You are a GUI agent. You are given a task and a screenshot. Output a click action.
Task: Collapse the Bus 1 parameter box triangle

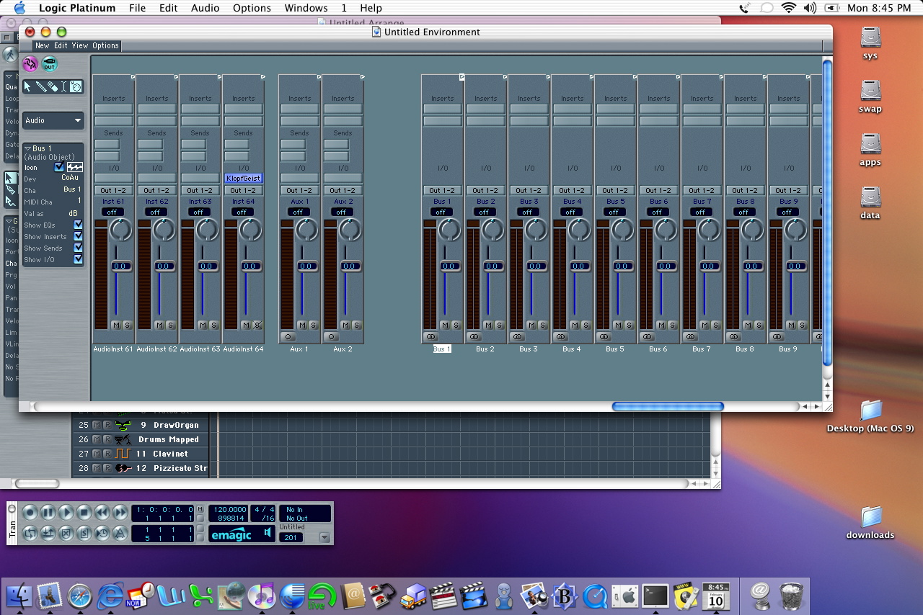pyautogui.click(x=27, y=148)
